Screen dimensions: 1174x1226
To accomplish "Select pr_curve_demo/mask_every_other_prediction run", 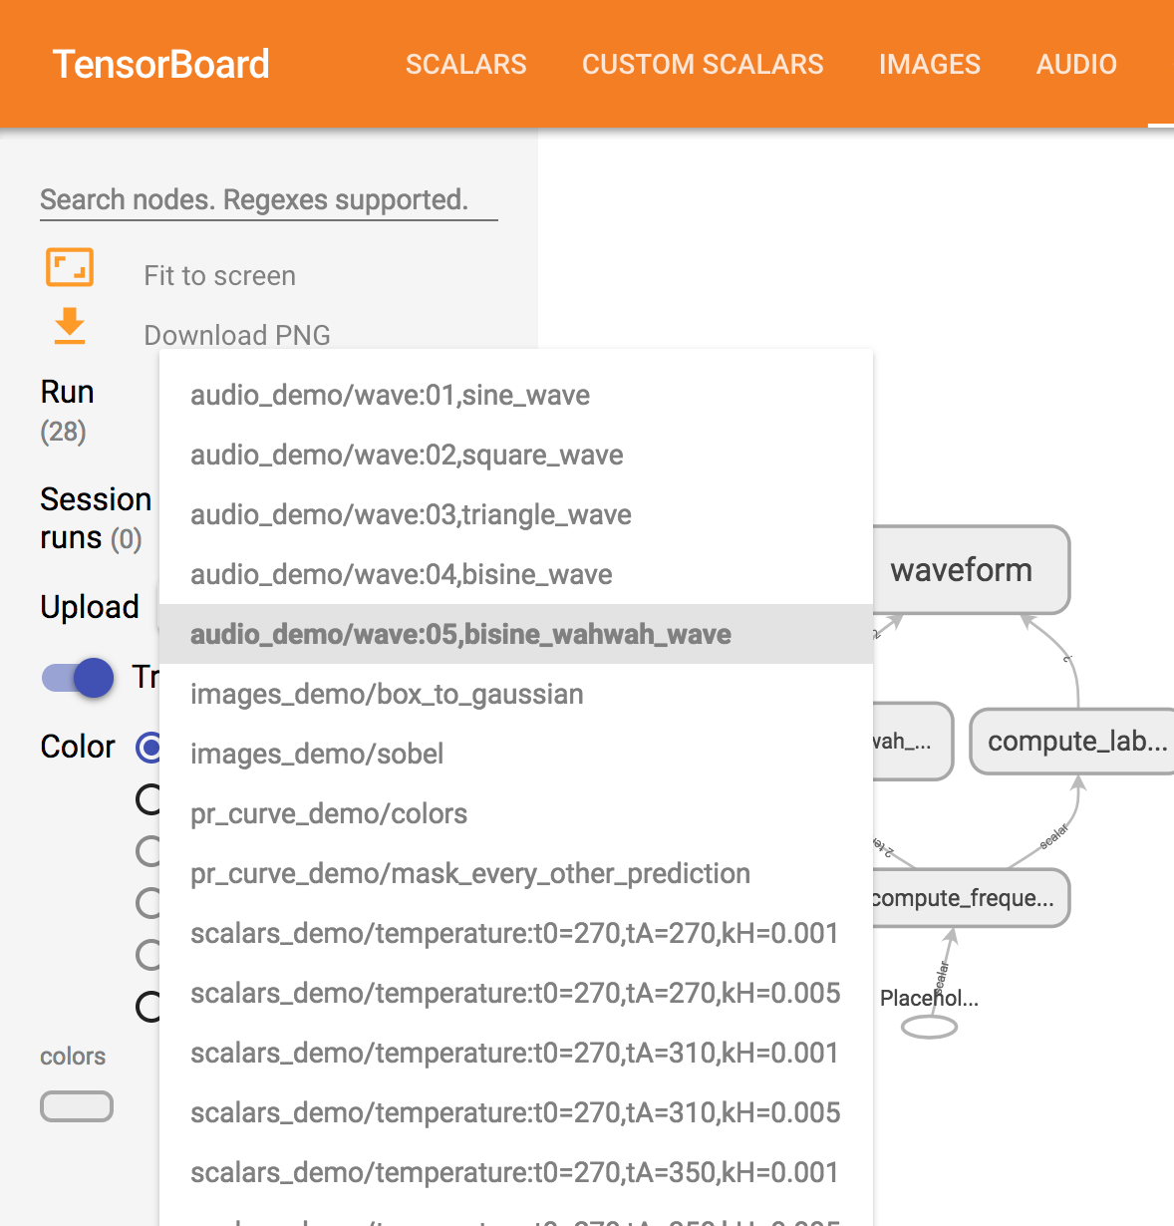I will (x=516, y=873).
